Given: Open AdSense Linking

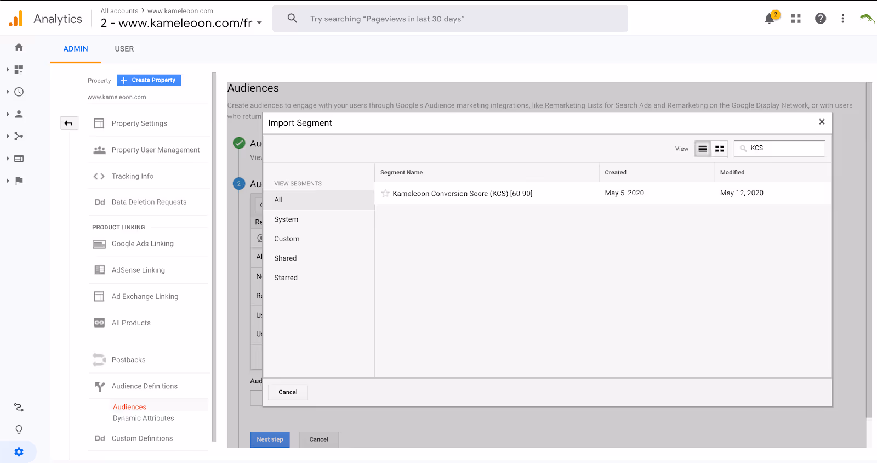Looking at the screenshot, I should pyautogui.click(x=138, y=270).
